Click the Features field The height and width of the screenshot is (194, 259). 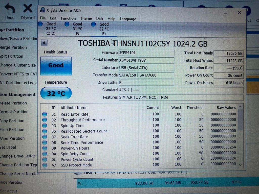click(x=181, y=98)
